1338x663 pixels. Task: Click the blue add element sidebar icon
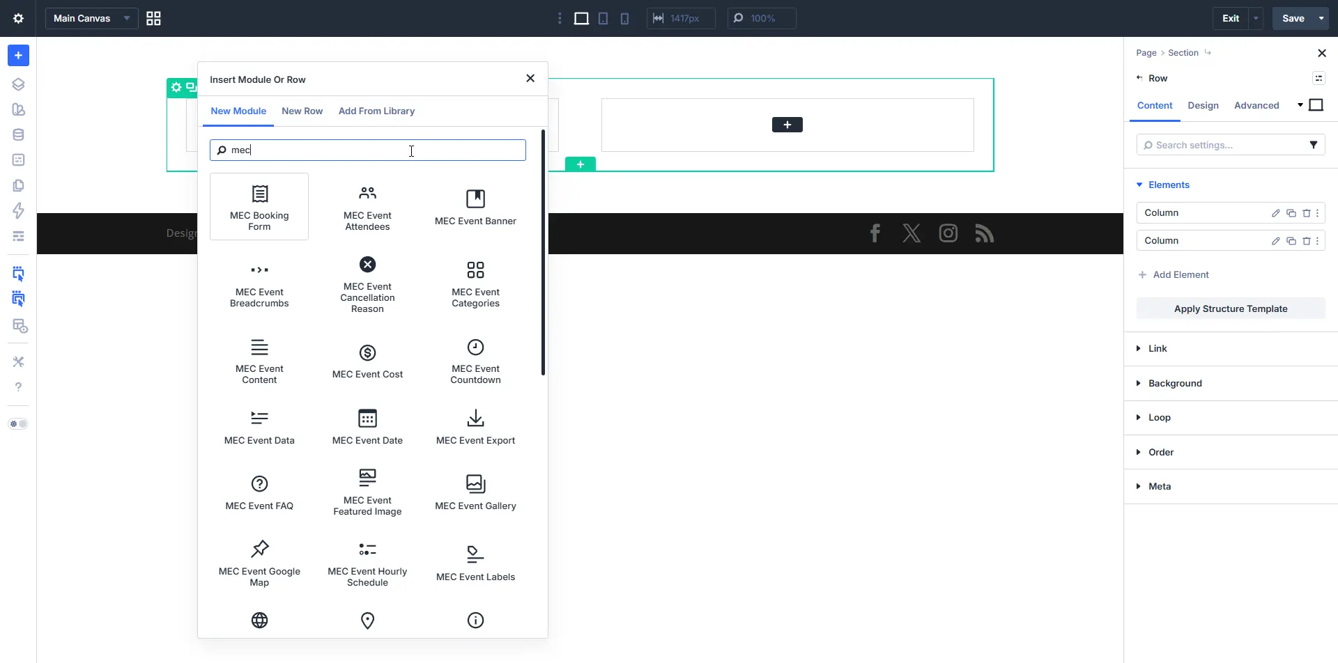tap(19, 55)
